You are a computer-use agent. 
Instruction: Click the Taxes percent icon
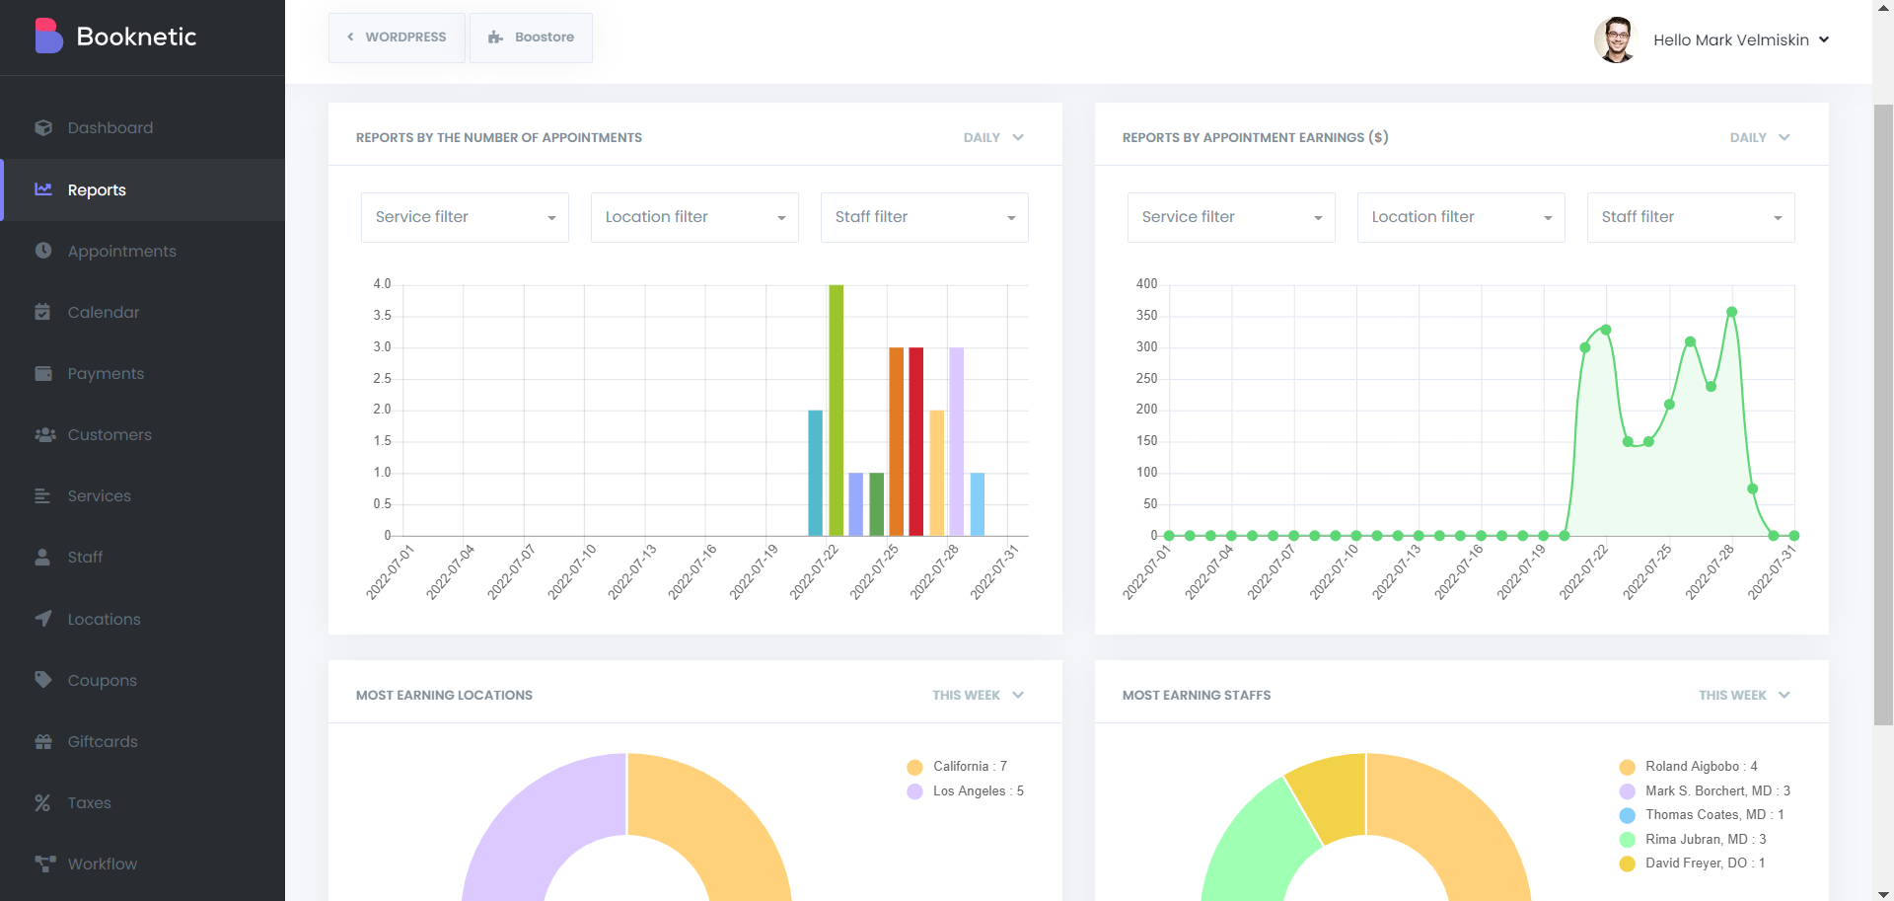(42, 802)
